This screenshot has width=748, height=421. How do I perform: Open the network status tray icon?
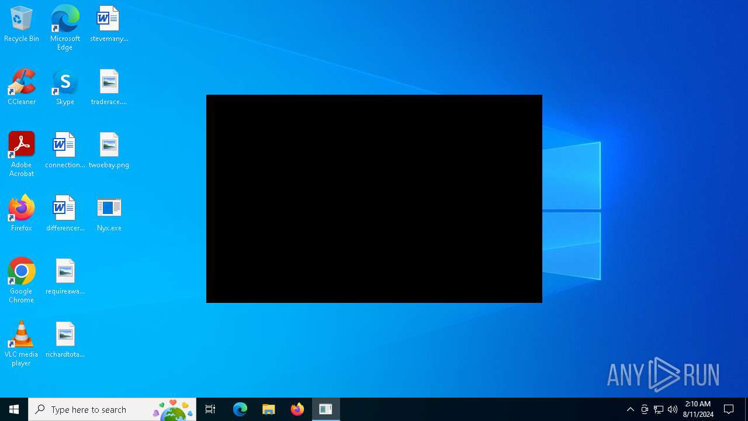click(x=659, y=409)
